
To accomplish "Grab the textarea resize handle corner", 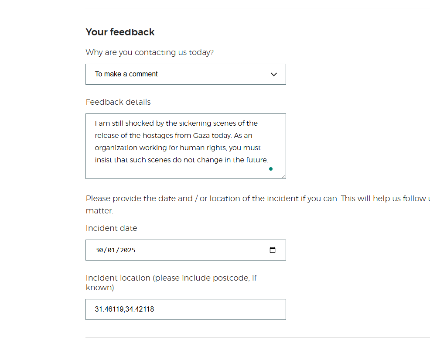I will (283, 176).
